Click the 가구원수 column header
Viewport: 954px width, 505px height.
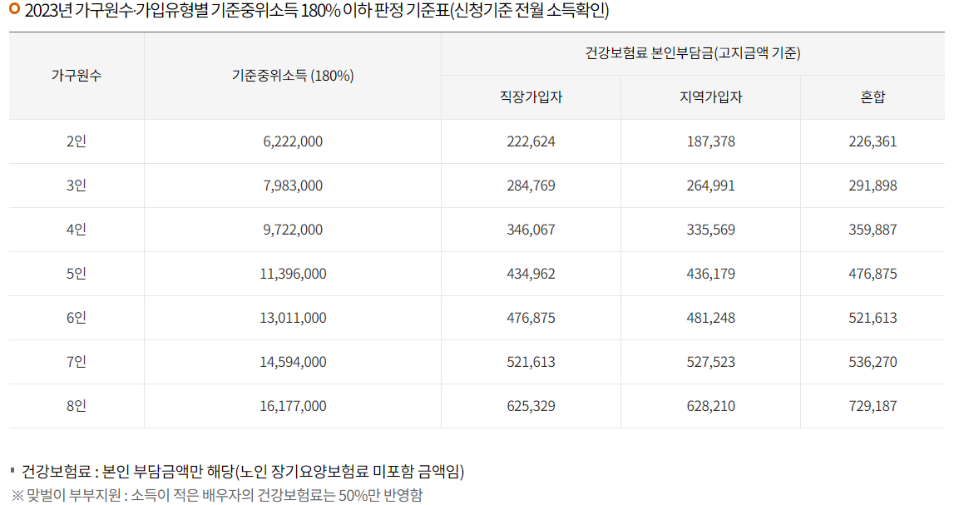click(76, 76)
